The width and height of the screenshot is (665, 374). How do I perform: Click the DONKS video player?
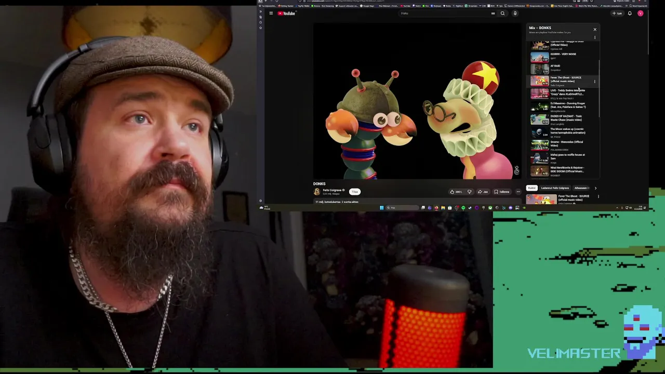coord(417,101)
